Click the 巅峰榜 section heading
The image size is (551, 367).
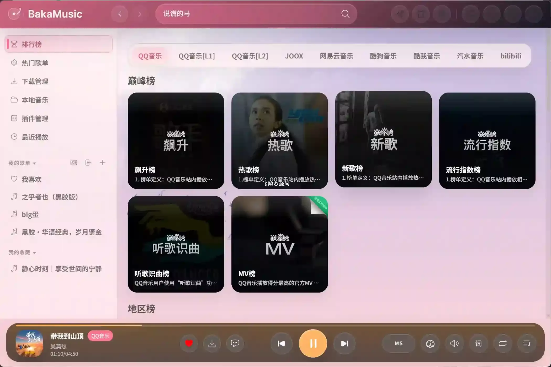[x=141, y=81]
